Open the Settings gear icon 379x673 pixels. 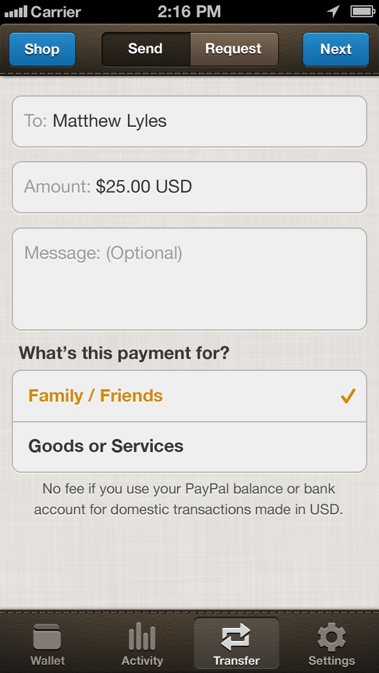pyautogui.click(x=331, y=637)
